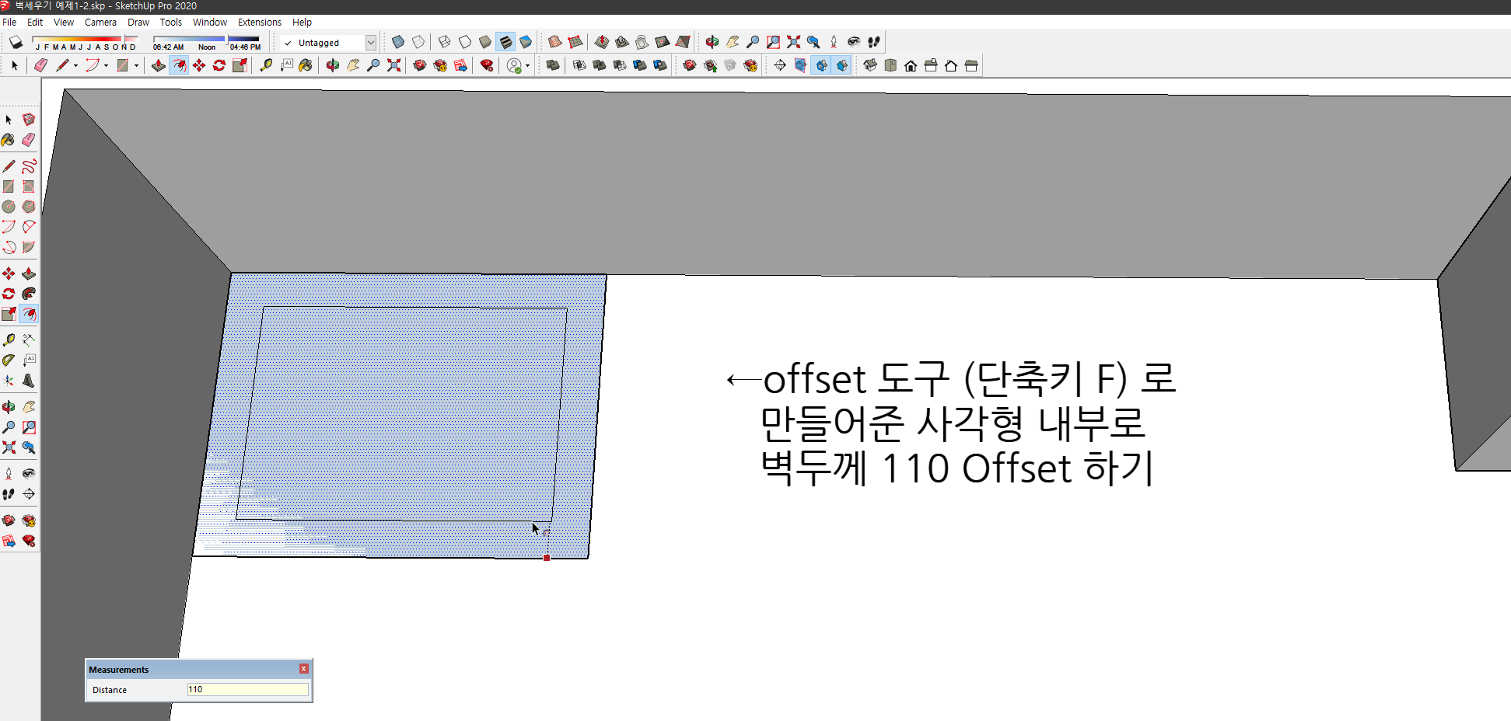Open the Arc tool variants dropdown
This screenshot has width=1511, height=721.
pos(106,65)
